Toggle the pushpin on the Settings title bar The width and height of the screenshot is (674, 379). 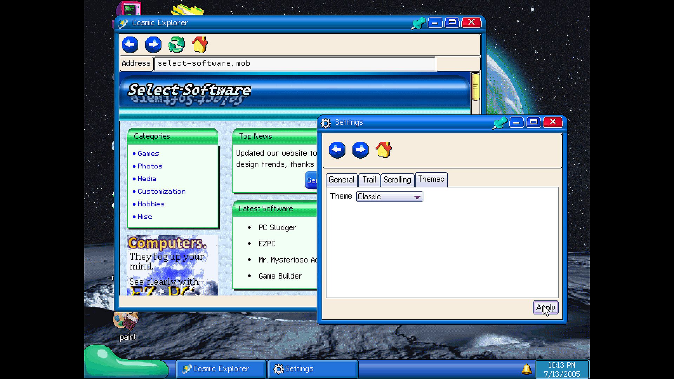click(500, 122)
